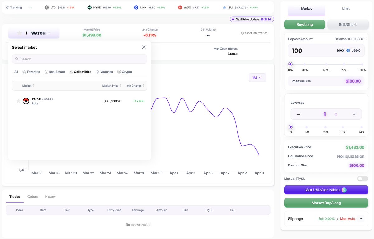Toggle the Manual TP/SL switch

pyautogui.click(x=362, y=179)
